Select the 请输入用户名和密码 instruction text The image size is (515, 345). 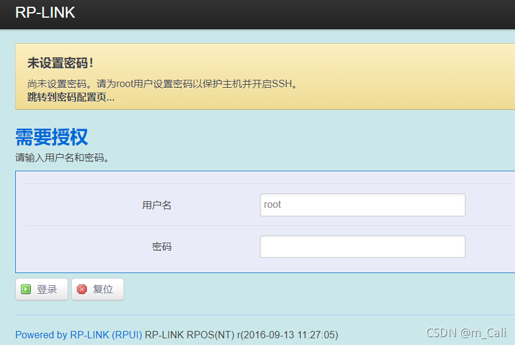click(x=62, y=157)
